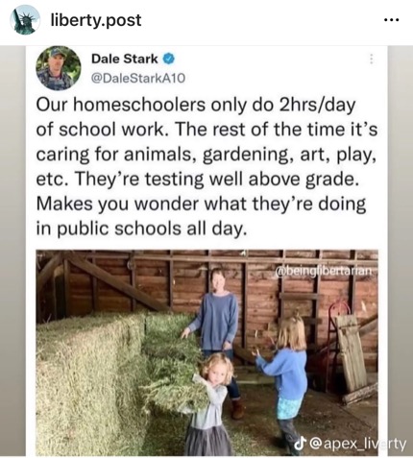
Task: Click the @beinglibertarian watermark
Action: 324,271
